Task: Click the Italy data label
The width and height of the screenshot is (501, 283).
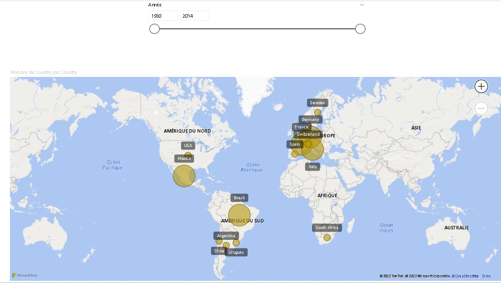Action: 313,167
